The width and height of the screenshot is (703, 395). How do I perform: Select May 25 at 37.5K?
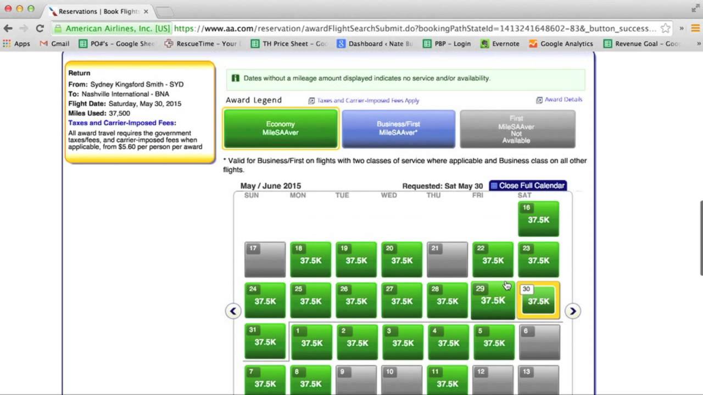tap(310, 301)
